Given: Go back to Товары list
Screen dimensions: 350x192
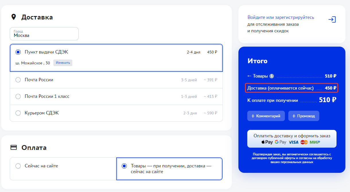Looking at the screenshot, I should pos(257,76).
